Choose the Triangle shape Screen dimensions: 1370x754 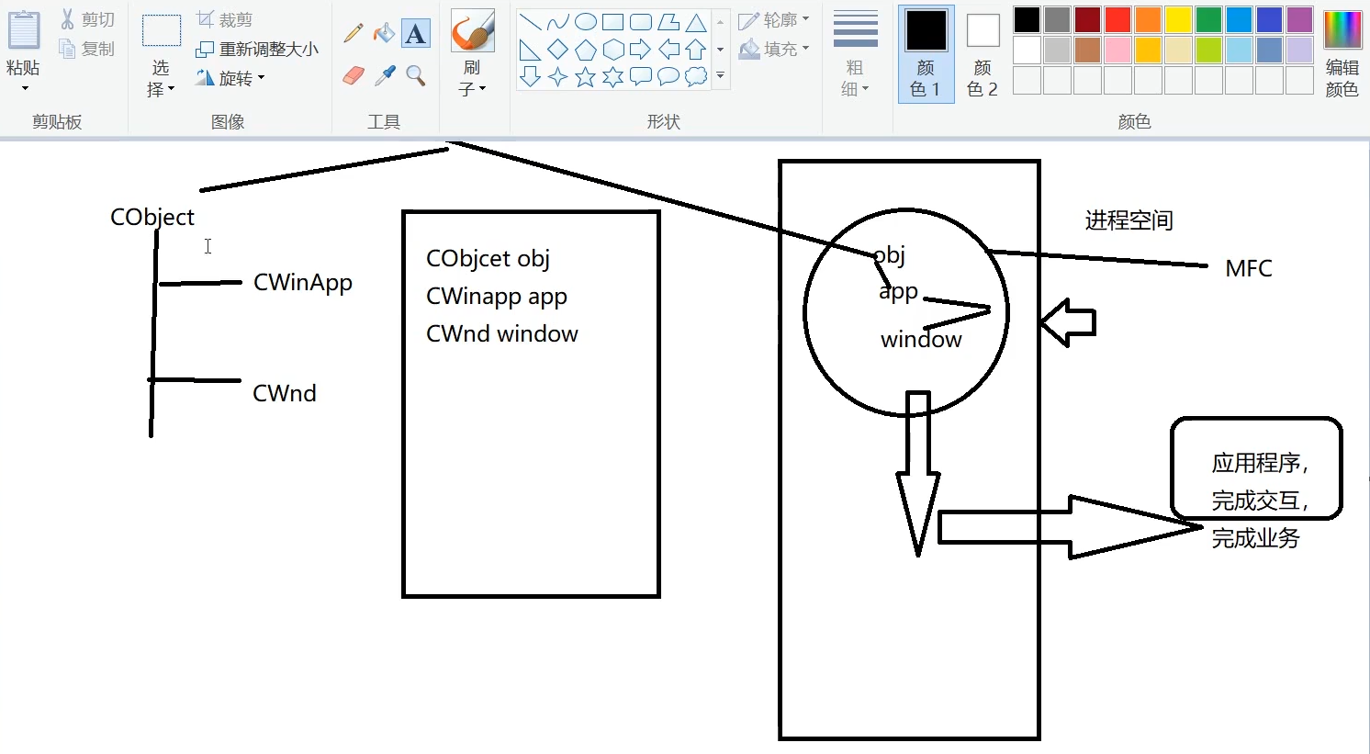pos(696,22)
